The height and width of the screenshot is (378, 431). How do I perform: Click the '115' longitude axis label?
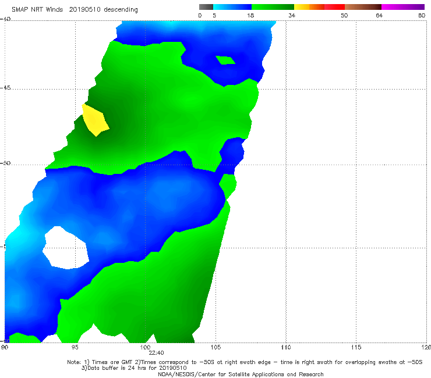click(x=356, y=348)
